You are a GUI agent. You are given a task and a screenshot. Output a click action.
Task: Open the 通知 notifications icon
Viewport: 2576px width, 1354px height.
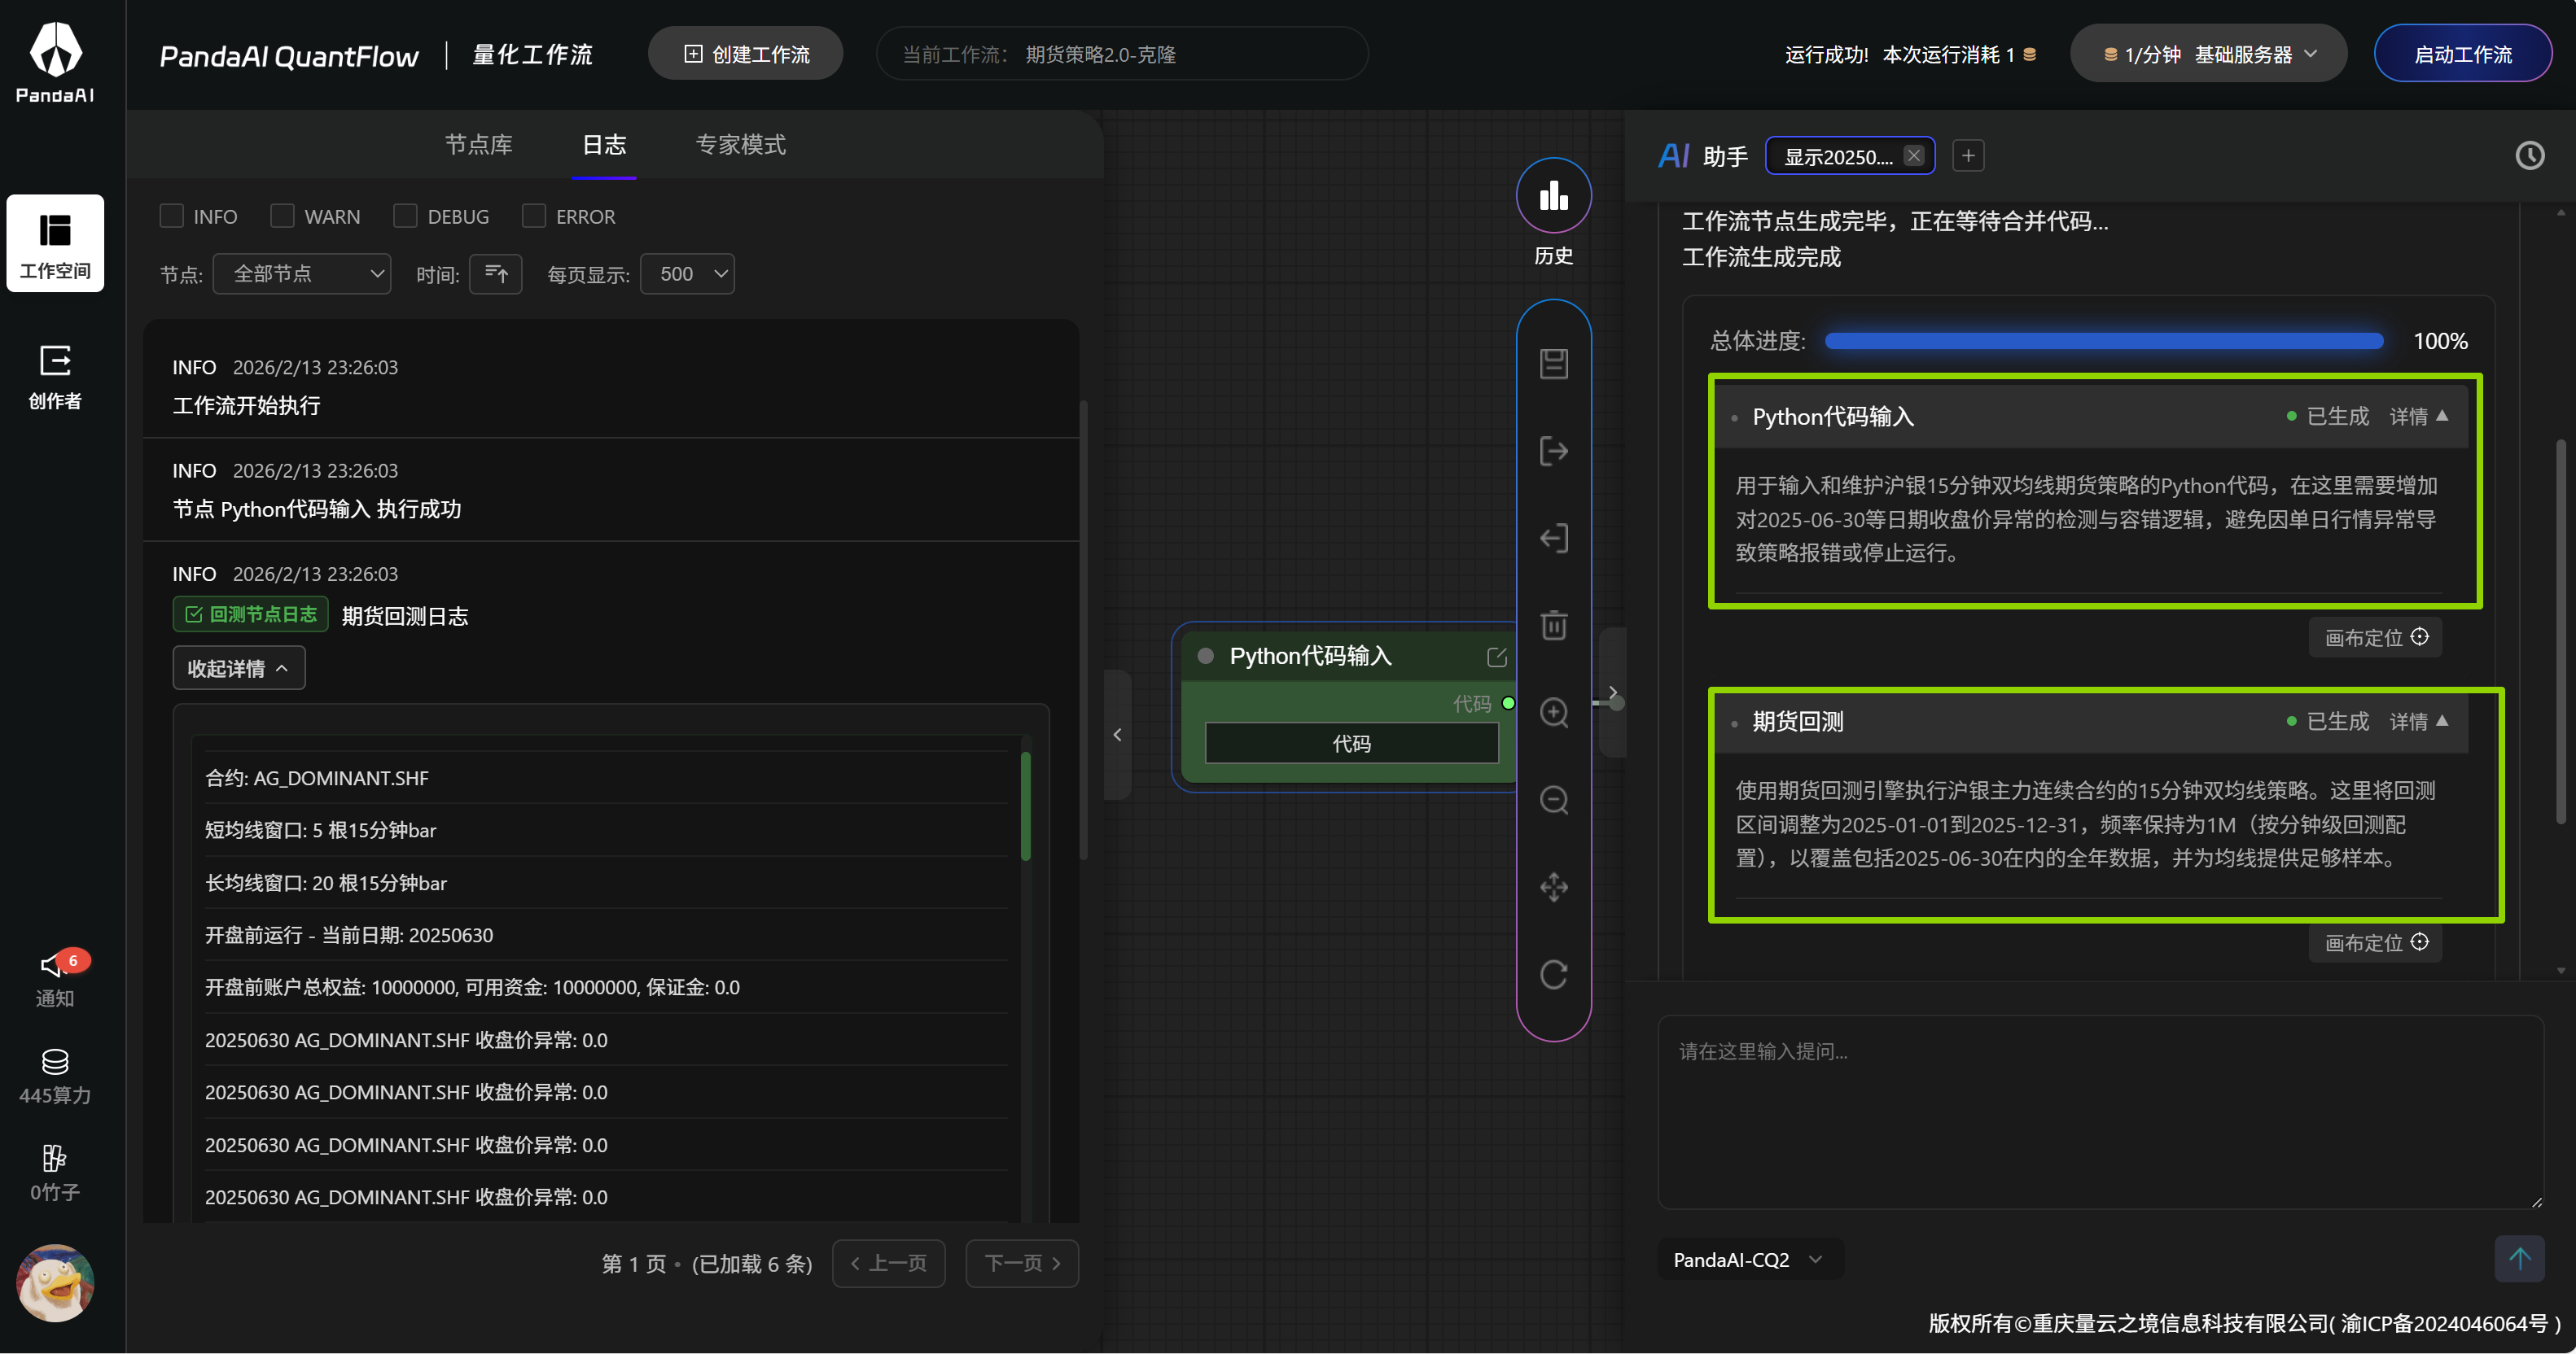[55, 977]
